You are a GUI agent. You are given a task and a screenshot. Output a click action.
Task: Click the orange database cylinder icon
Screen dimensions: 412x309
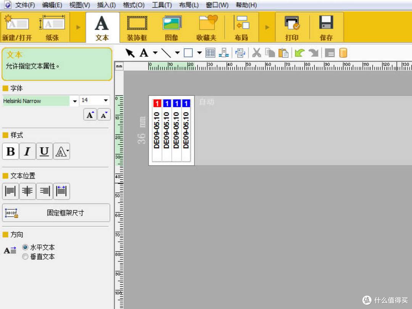click(343, 53)
